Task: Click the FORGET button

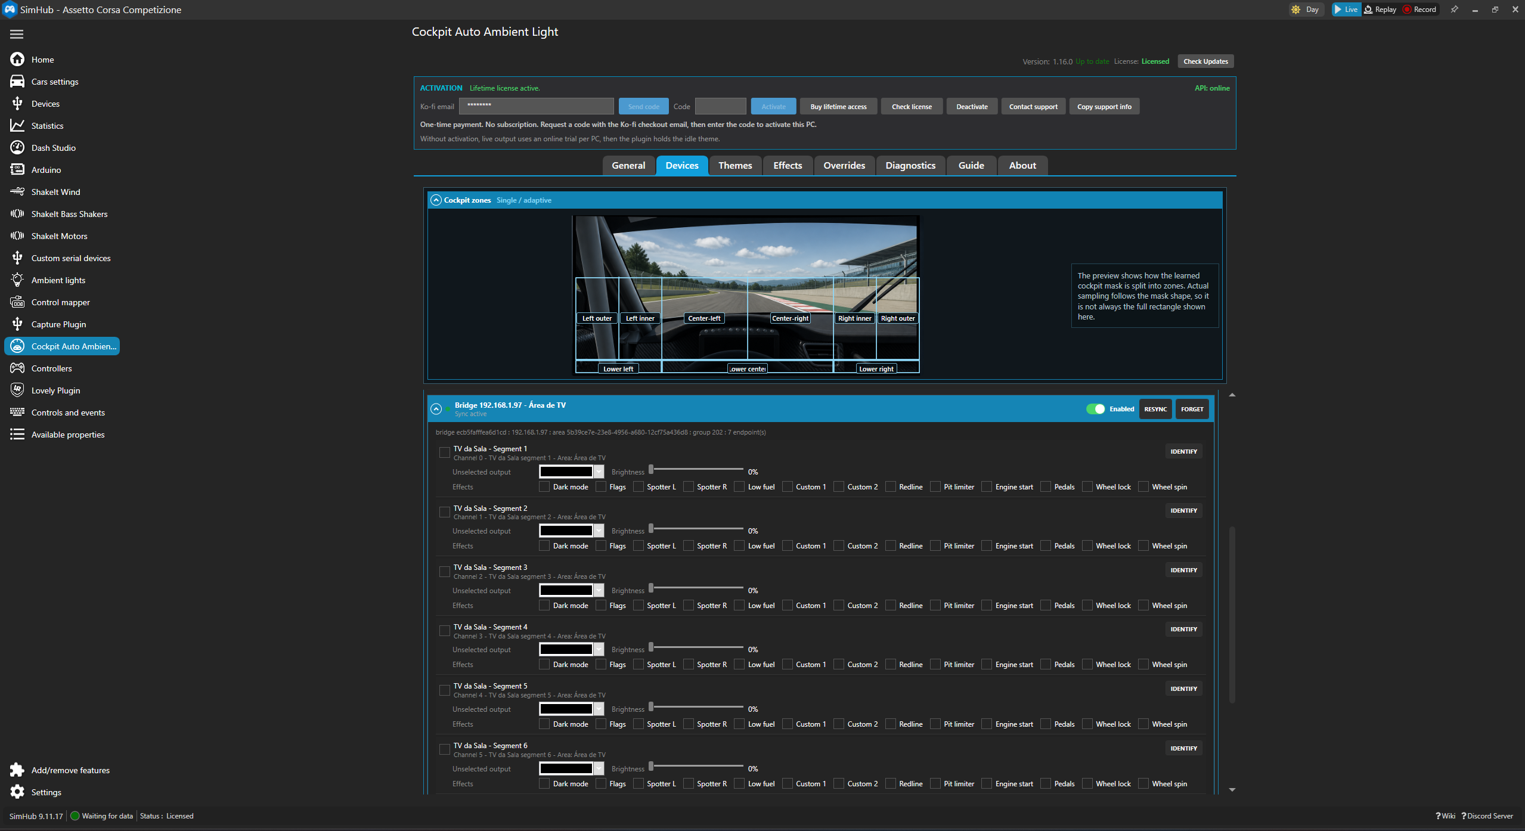Action: (1192, 409)
